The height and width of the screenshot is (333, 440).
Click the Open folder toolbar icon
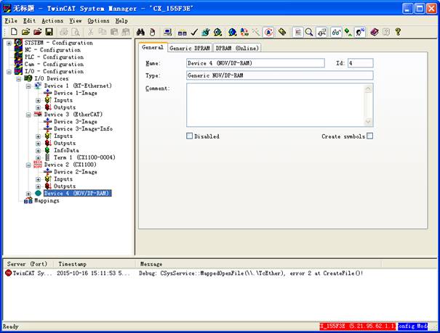[x=25, y=33]
